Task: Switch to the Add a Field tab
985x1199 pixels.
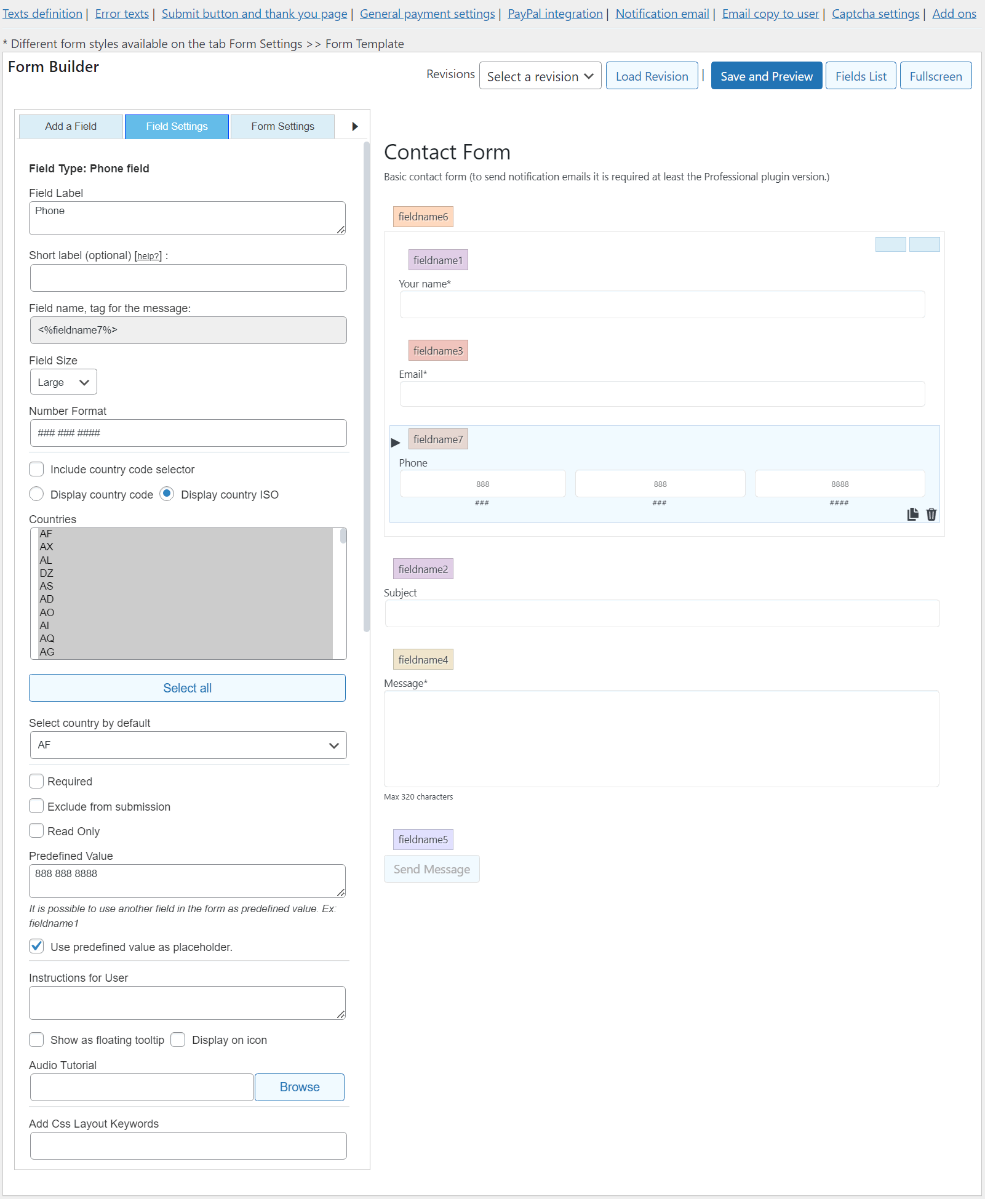Action: coord(71,126)
